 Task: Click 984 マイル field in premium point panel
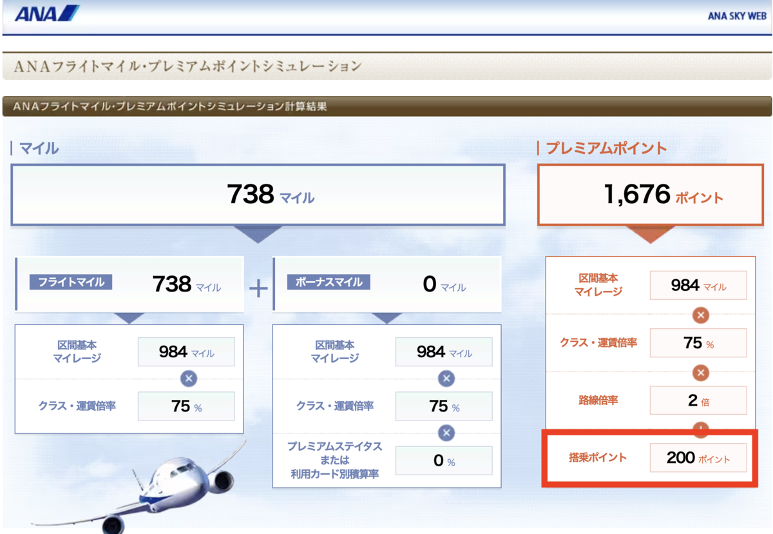point(698,285)
